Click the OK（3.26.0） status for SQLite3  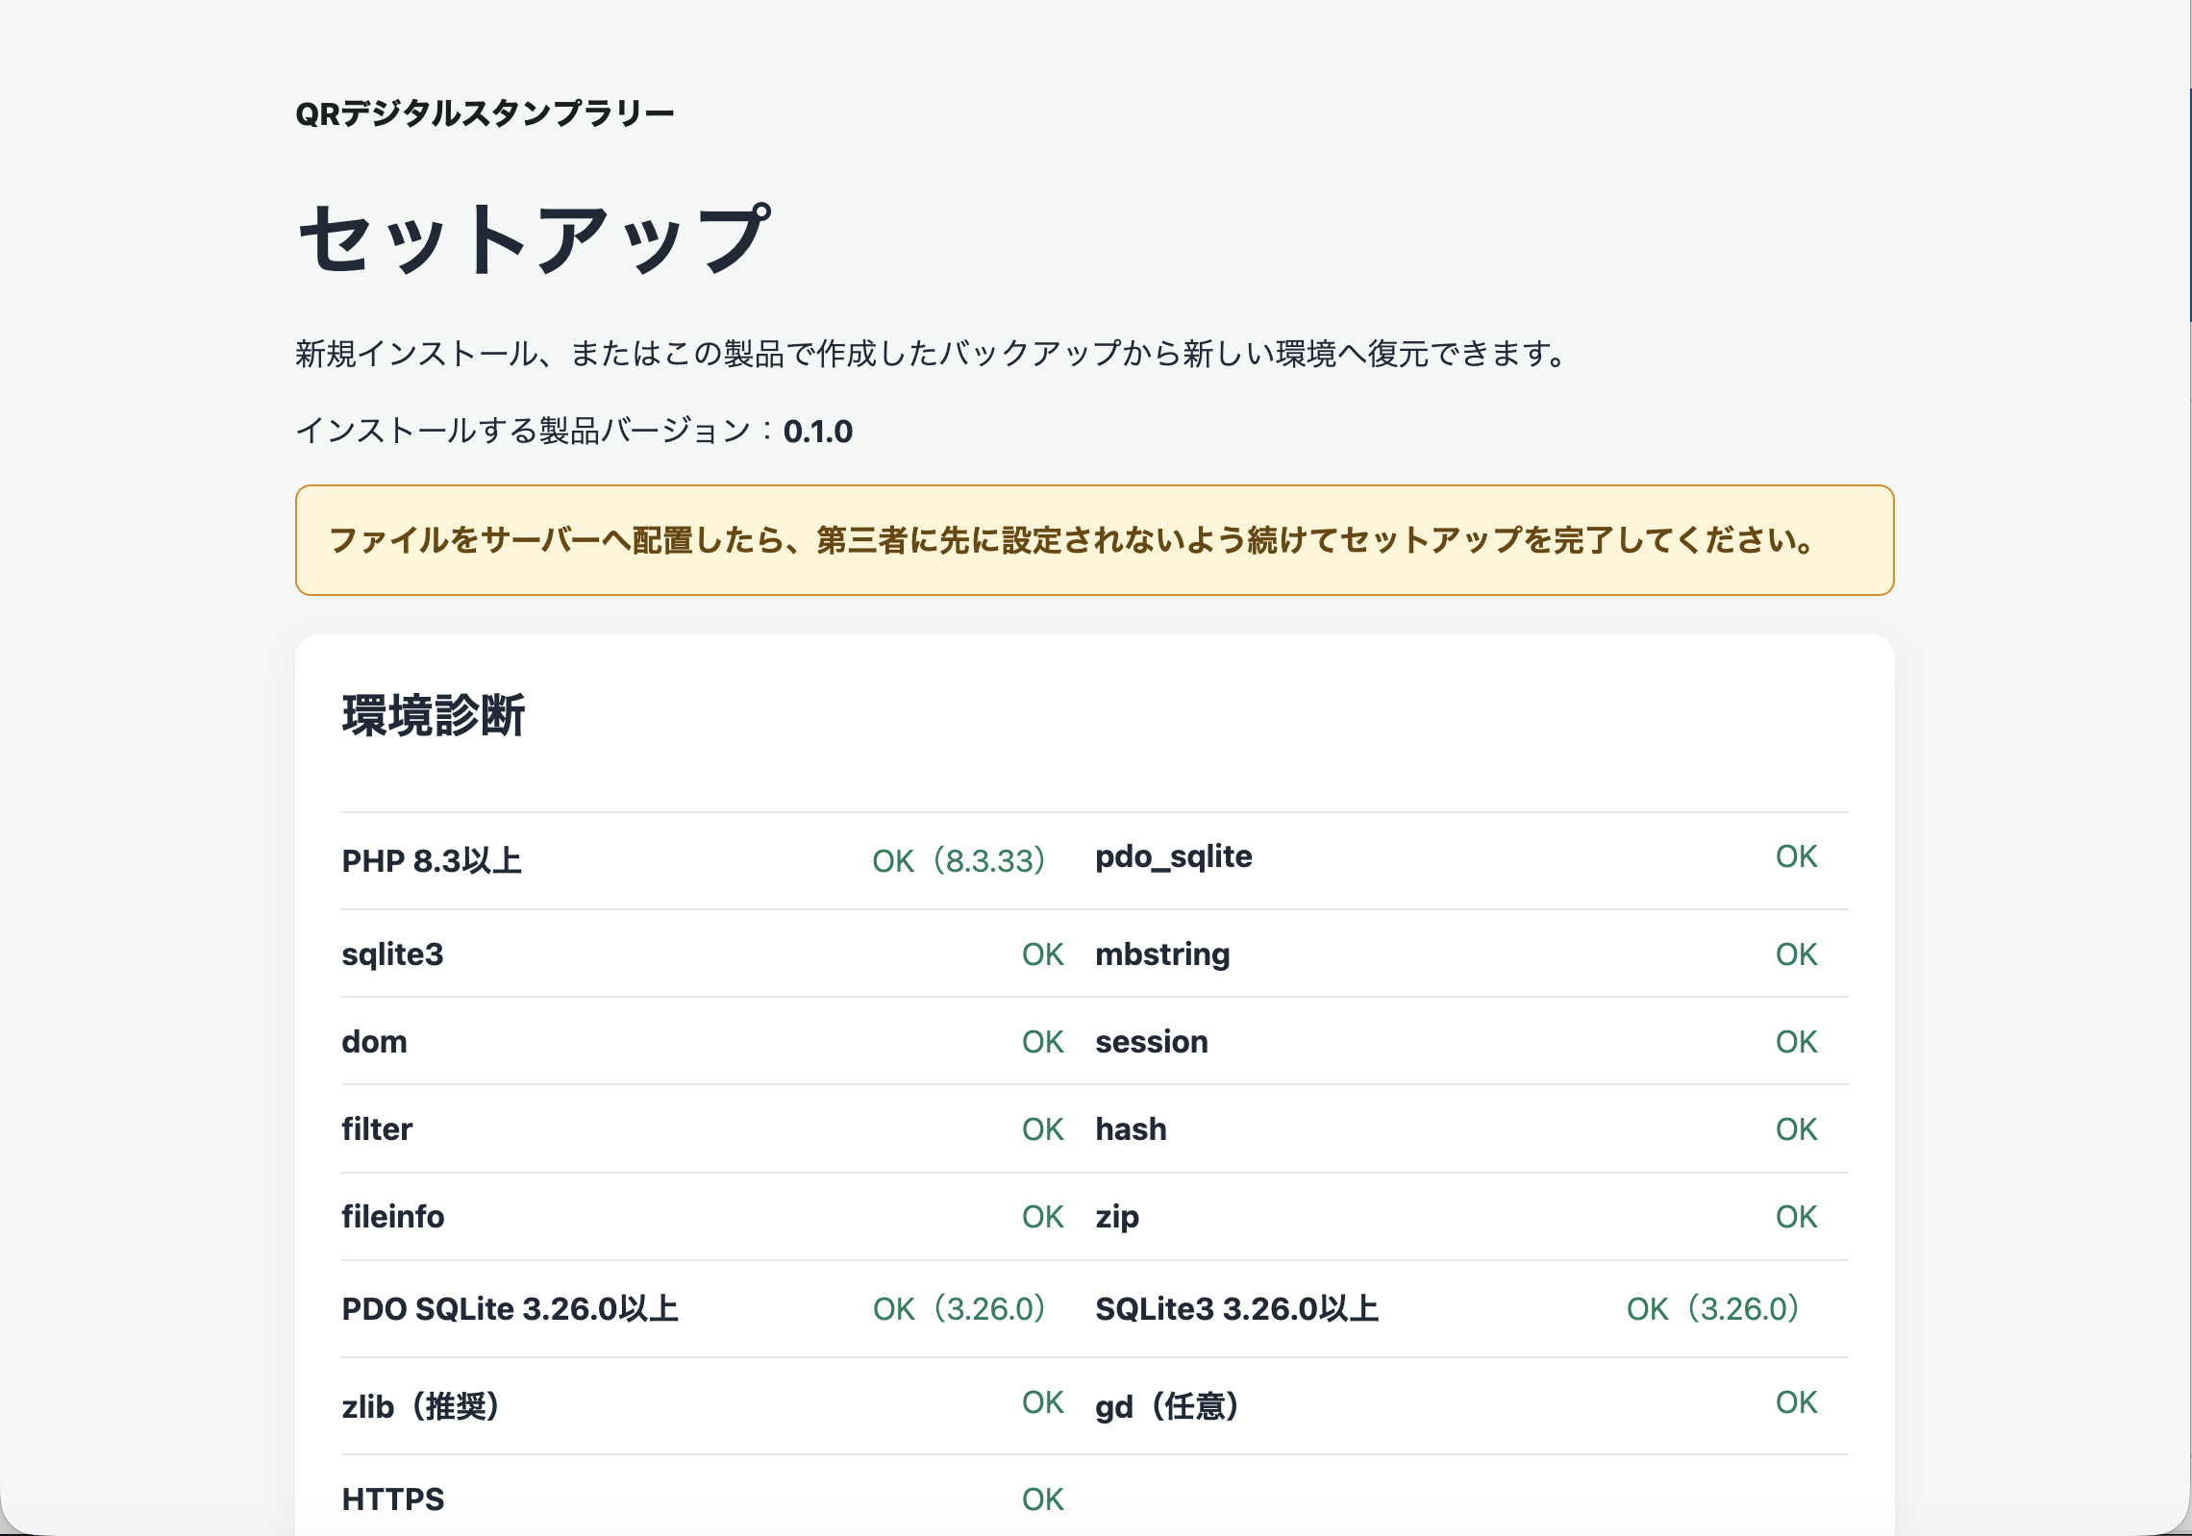[1712, 1309]
